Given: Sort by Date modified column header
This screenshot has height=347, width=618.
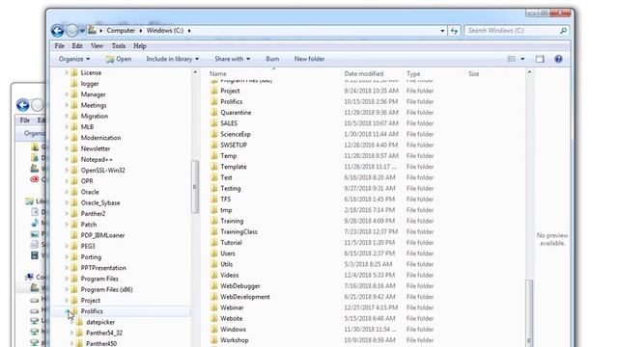Looking at the screenshot, I should coord(364,73).
